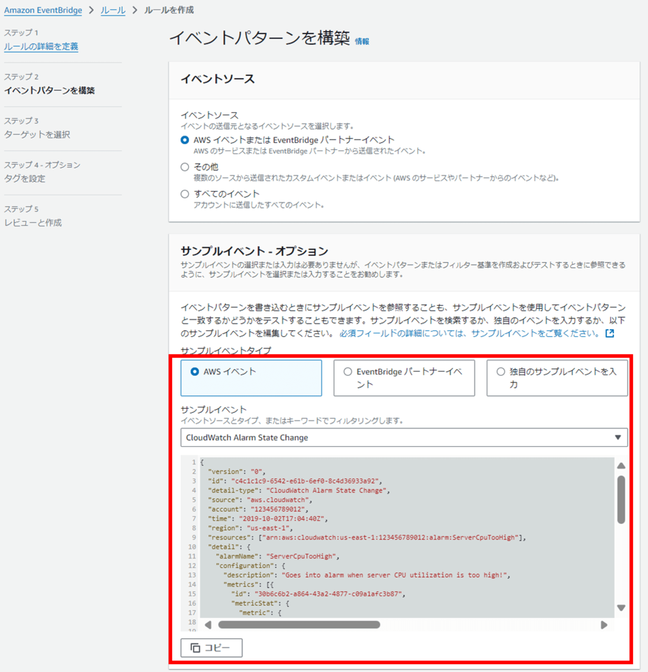
Task: Click "region": "us-east-1" line
Action: tap(250, 528)
